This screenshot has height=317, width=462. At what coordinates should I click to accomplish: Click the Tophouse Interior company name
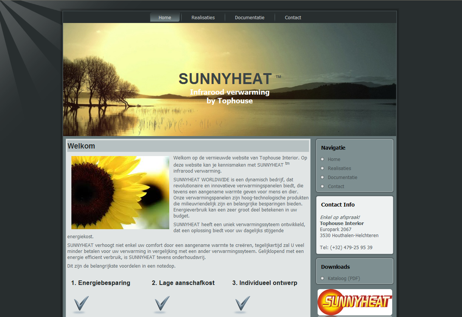tap(342, 224)
